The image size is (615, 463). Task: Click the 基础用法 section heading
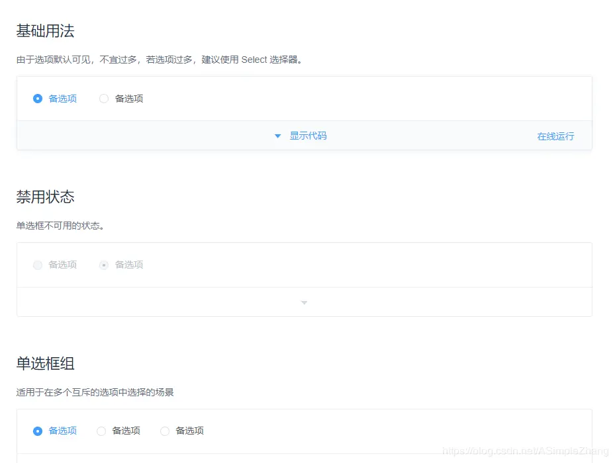(45, 30)
